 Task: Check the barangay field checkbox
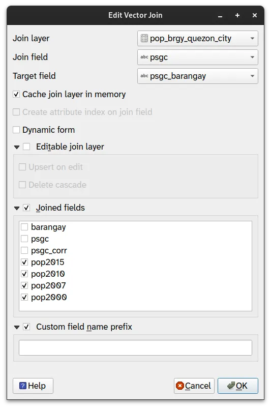click(x=24, y=227)
